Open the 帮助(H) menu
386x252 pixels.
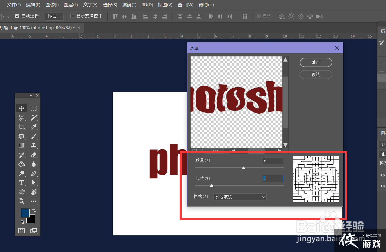tap(206, 5)
